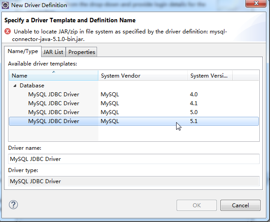Viewport: 270px width, 222px height.
Task: Collapse the Database tree node
Action: 15,86
